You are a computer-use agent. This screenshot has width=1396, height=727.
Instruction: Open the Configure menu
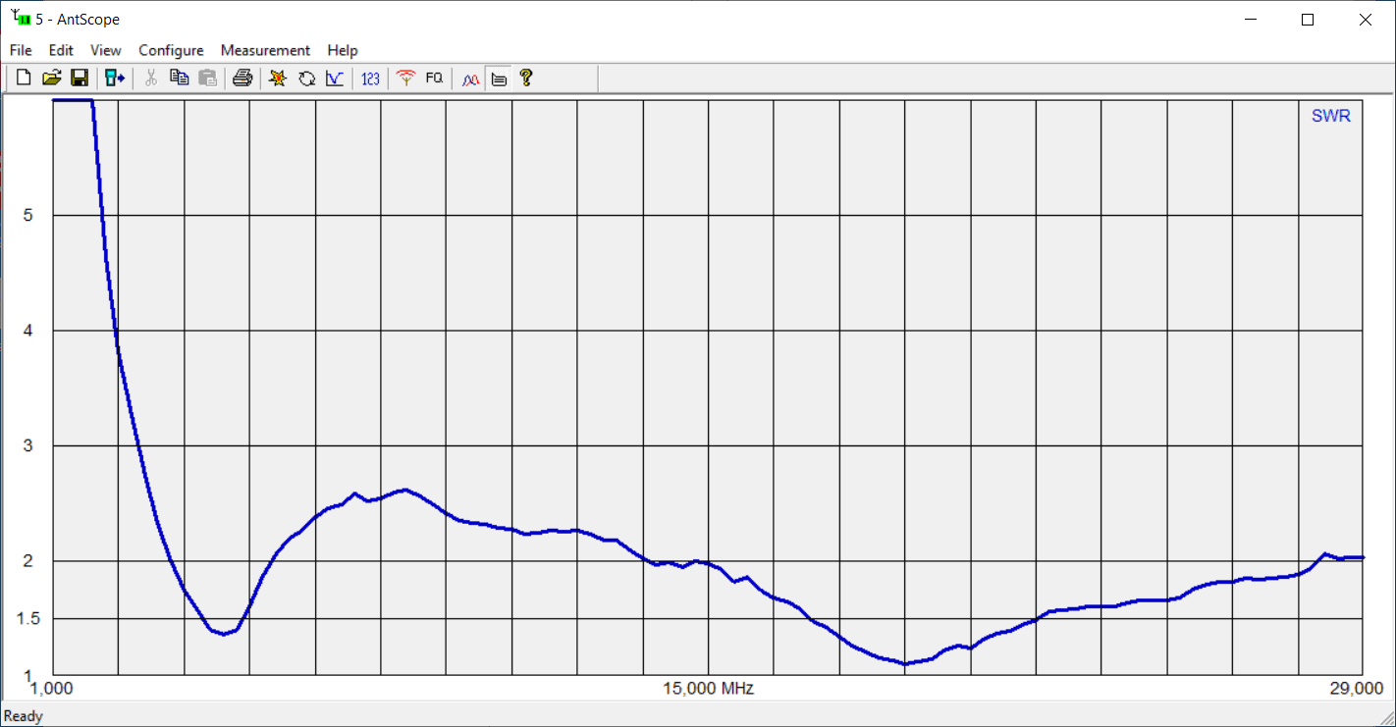pyautogui.click(x=171, y=50)
